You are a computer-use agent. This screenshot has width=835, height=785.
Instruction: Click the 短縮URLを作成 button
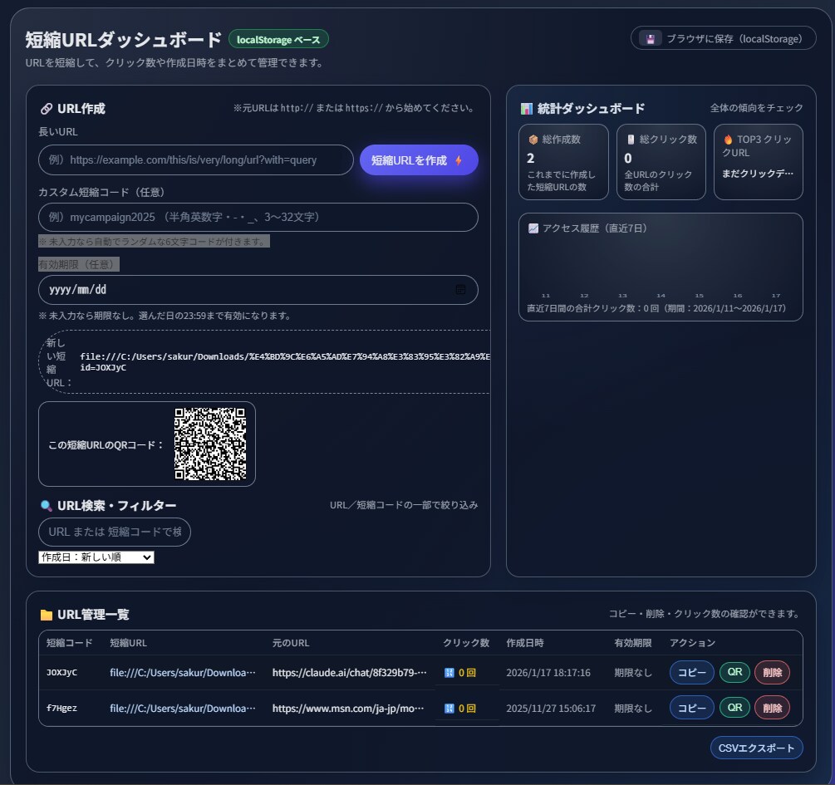pos(419,160)
